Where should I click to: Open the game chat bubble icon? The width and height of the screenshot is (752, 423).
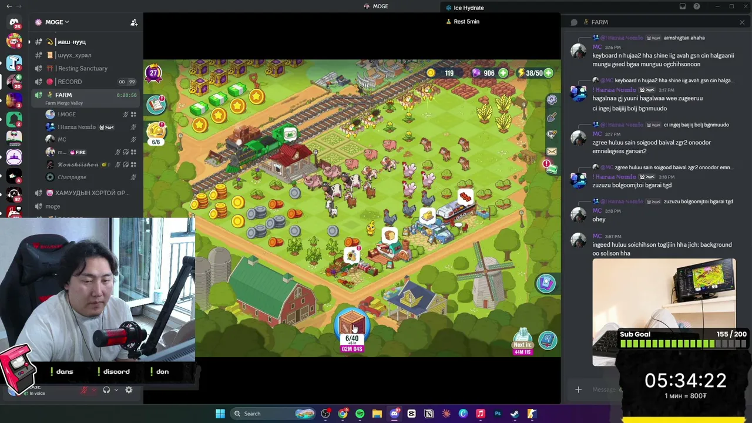click(x=552, y=135)
